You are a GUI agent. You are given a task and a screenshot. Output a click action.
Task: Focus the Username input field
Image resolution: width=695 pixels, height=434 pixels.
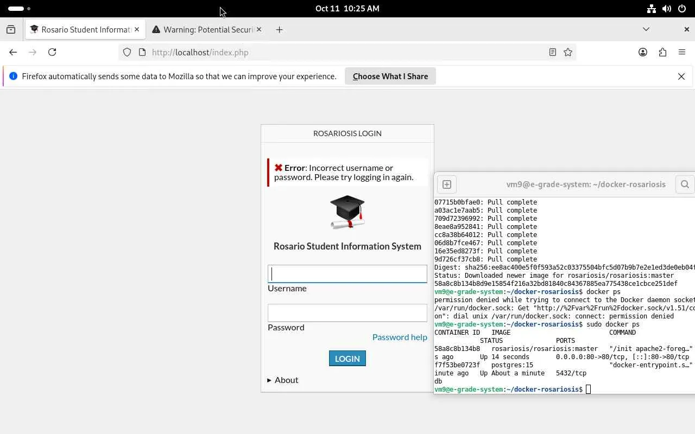pos(347,274)
